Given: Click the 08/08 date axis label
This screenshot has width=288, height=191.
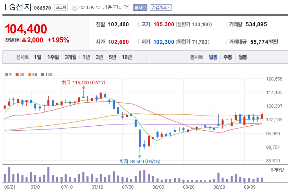Looking at the screenshot, I should point(158,187).
